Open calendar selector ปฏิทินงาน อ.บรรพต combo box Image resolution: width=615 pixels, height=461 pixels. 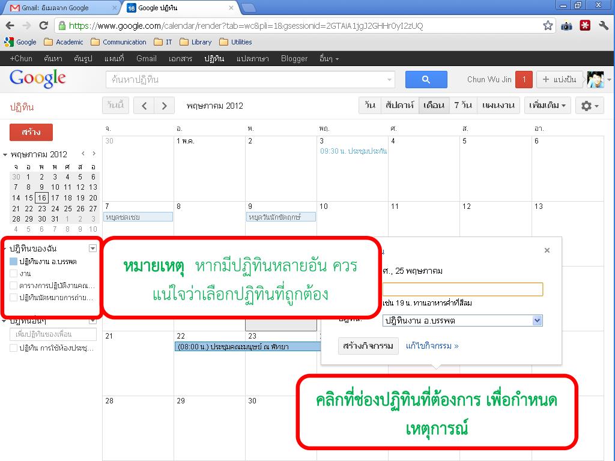tap(462, 321)
